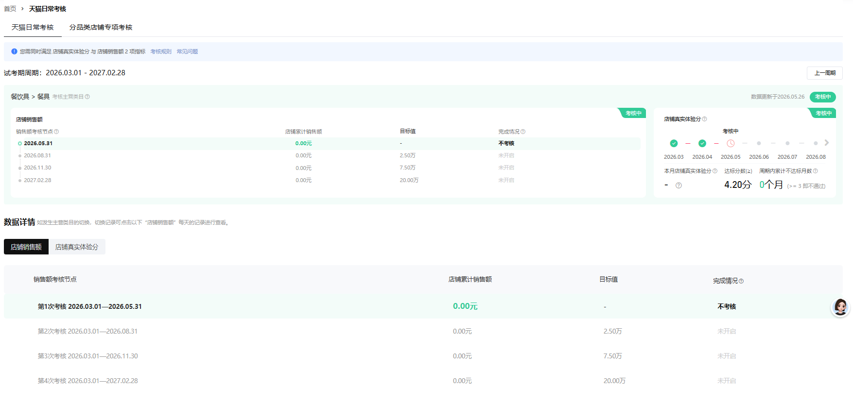Go to 首页 in the breadcrumb
The image size is (853, 404).
(10, 9)
